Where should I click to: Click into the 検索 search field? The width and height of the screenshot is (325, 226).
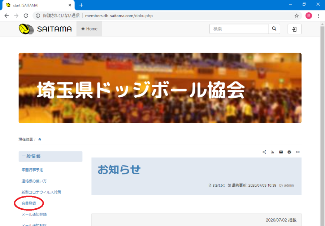(x=239, y=29)
